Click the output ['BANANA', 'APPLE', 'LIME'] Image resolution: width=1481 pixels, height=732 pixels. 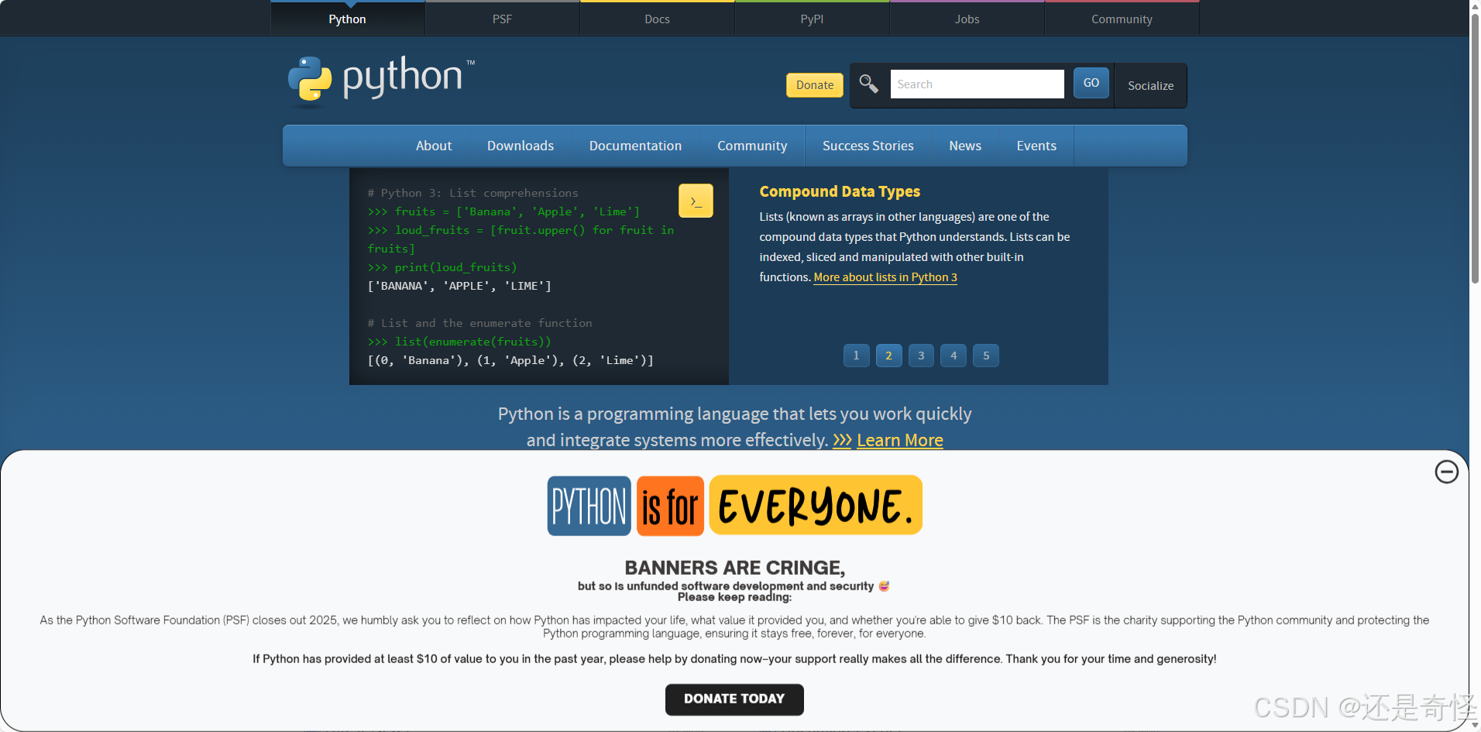point(459,286)
